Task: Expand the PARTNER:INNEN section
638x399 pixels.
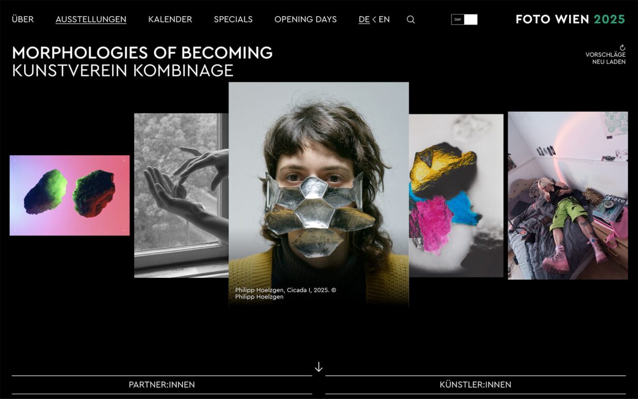Action: click(162, 385)
